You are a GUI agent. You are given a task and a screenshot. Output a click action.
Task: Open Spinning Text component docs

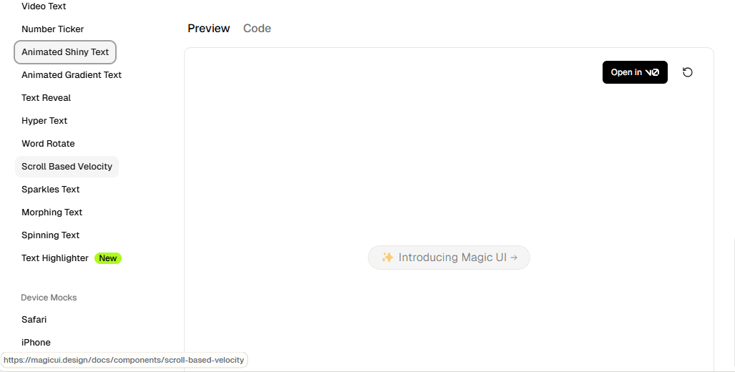(x=50, y=235)
